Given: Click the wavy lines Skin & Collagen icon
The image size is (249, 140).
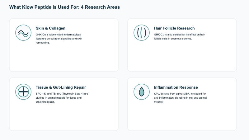Looking at the screenshot, I should [23, 33].
